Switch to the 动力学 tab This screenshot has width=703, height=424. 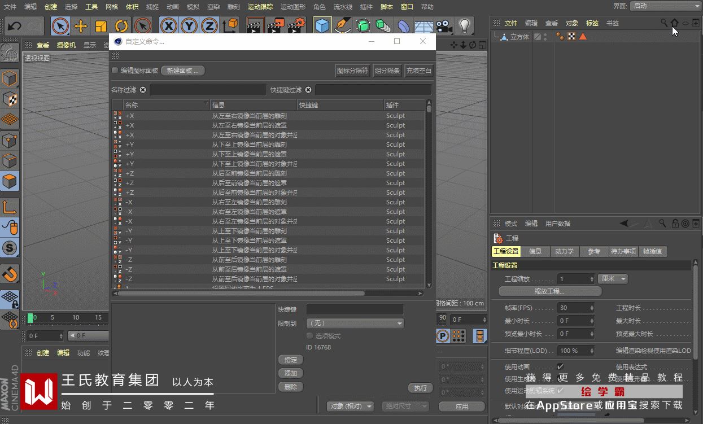564,251
